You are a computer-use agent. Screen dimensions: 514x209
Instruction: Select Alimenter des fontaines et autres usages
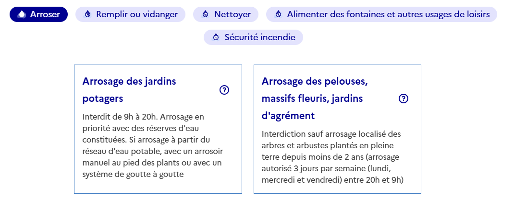pos(381,14)
